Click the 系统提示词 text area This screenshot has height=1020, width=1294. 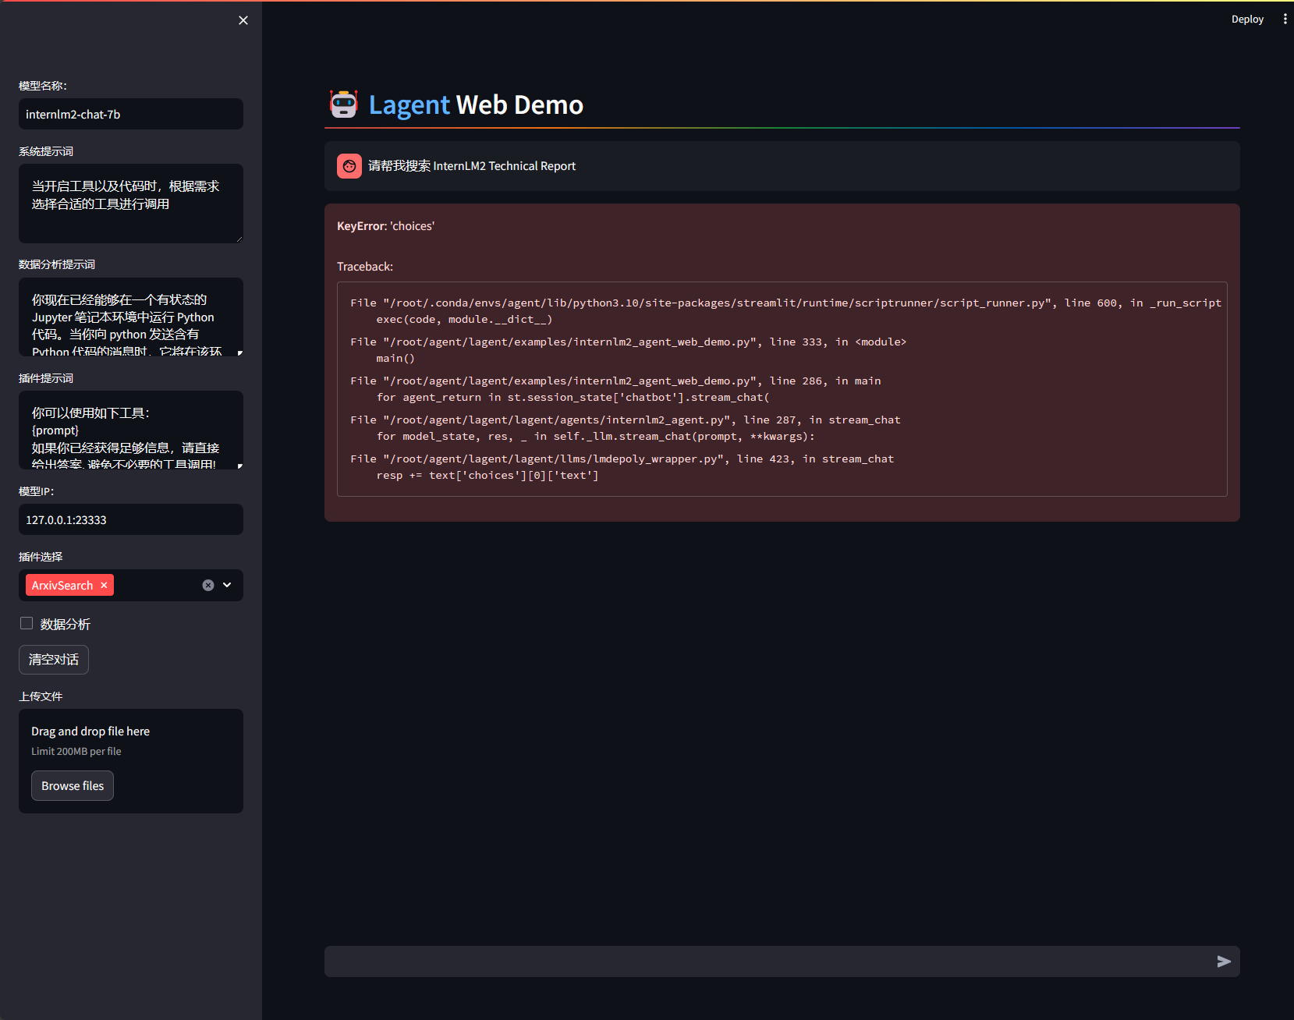131,204
